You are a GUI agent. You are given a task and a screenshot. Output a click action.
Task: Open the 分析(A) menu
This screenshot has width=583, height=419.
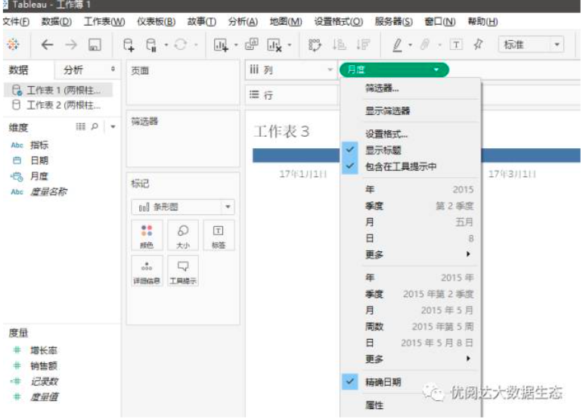click(242, 22)
